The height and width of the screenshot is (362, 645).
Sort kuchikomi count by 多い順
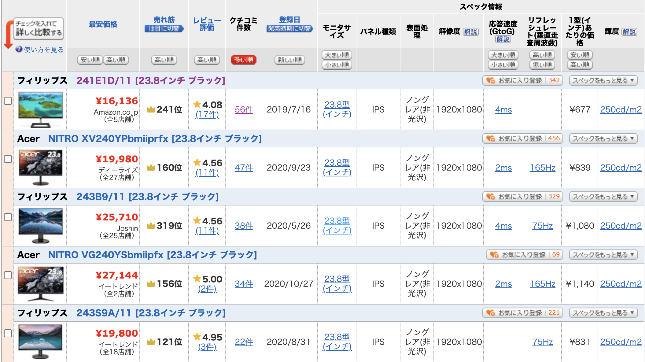(x=244, y=60)
